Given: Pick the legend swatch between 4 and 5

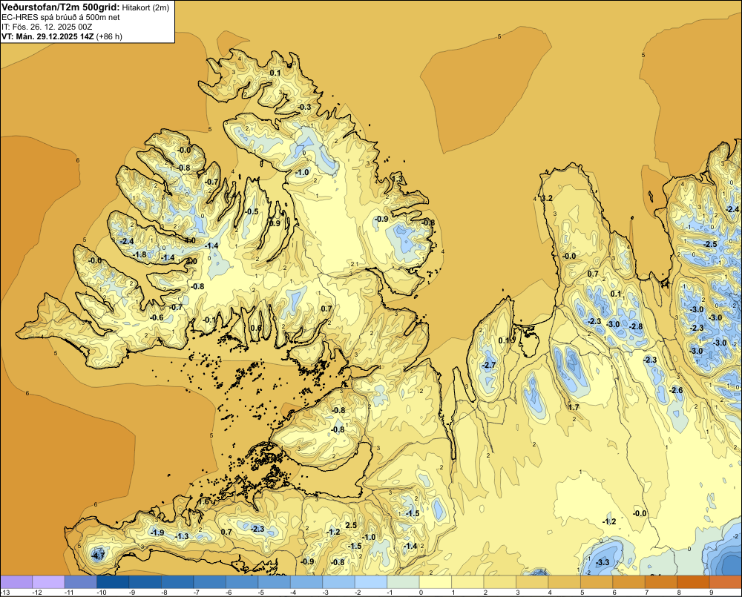Looking at the screenshot, I should coord(564,582).
